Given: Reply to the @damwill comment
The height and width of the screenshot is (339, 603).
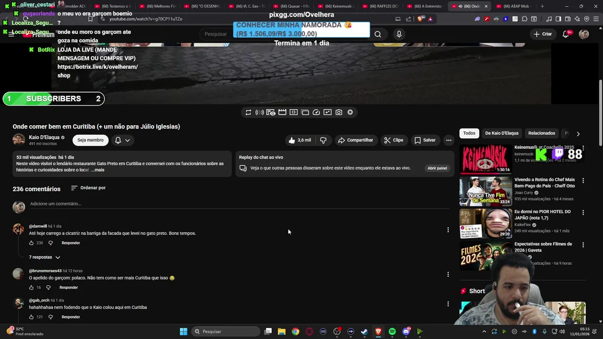Looking at the screenshot, I should click(x=71, y=243).
